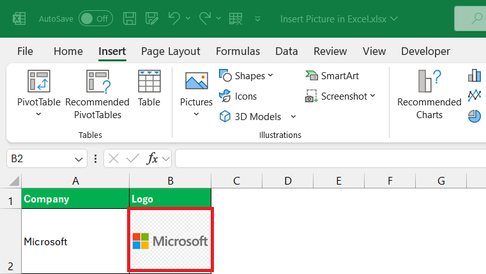Select column B header
Viewport: 486px width, 274px height.
(170, 181)
